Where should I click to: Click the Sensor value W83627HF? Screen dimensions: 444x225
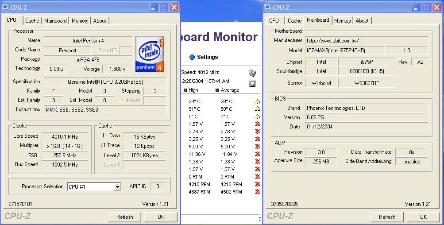(367, 83)
